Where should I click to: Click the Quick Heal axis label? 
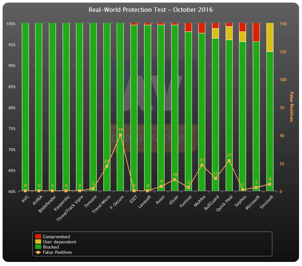click(224, 203)
